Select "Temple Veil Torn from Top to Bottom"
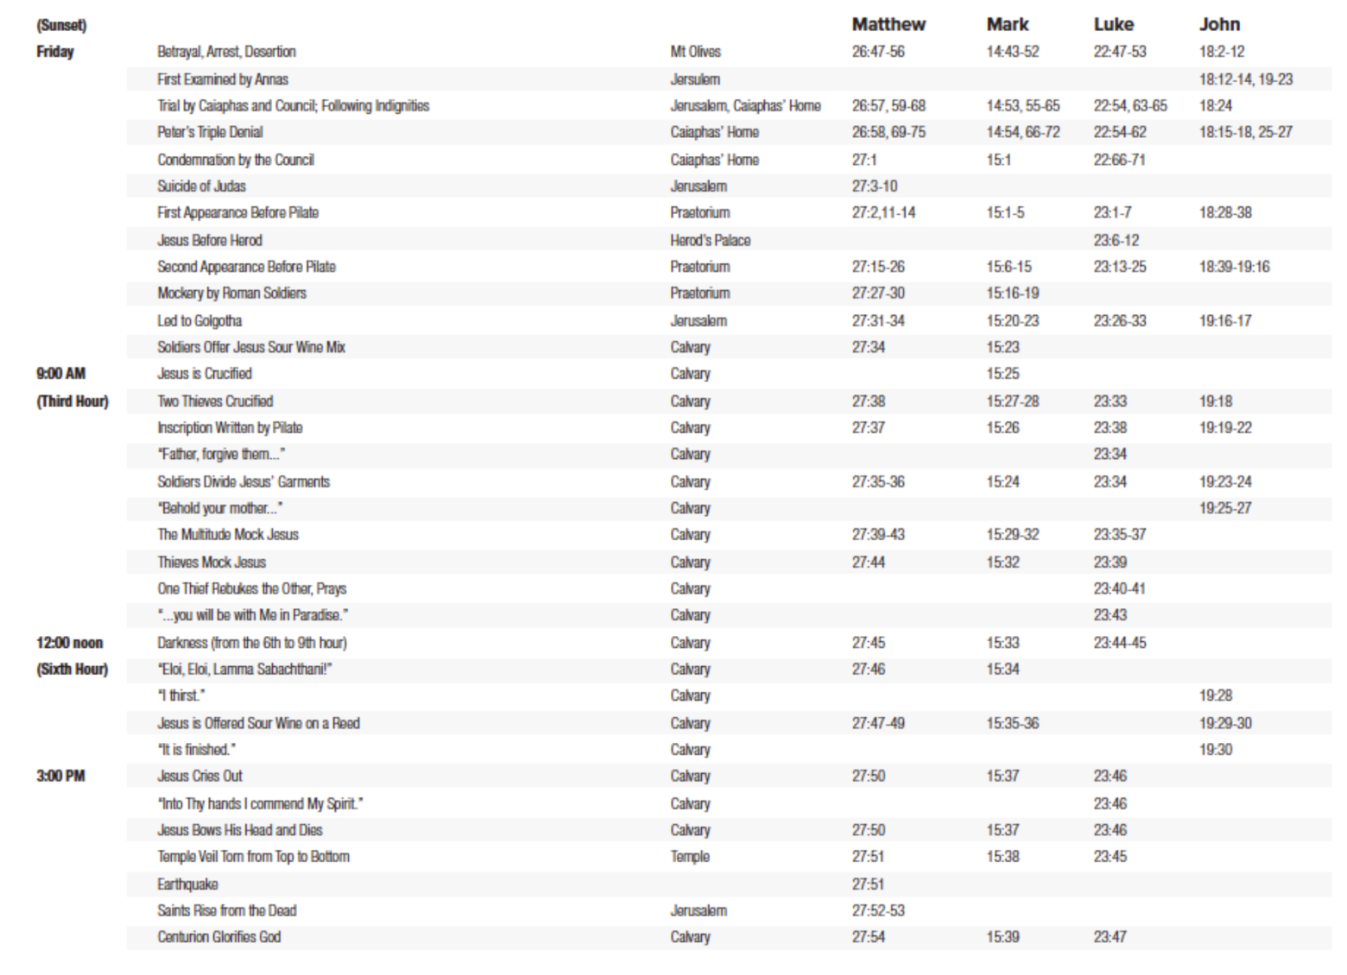The height and width of the screenshot is (975, 1347). click(253, 857)
